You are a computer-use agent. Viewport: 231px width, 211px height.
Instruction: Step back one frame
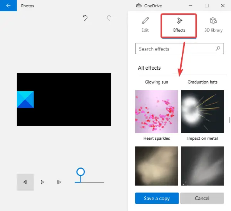point(25,182)
